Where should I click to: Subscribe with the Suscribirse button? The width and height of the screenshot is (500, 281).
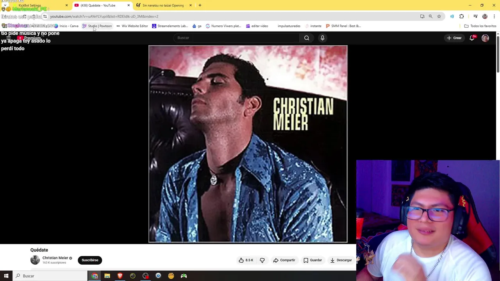(90, 260)
